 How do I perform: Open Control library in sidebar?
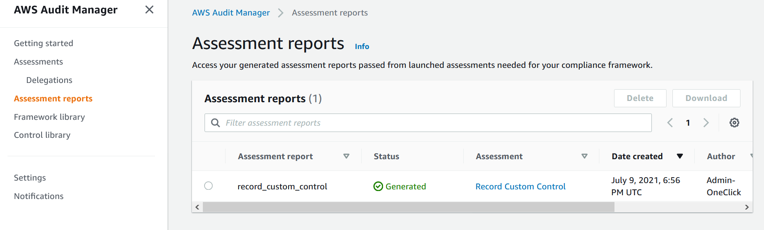tap(42, 135)
